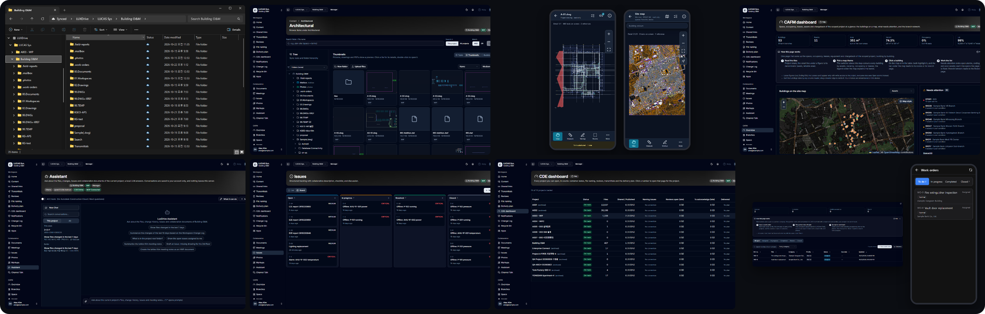The width and height of the screenshot is (985, 314).
Task: Select All projects scope in Architectural search
Action: coord(464,43)
